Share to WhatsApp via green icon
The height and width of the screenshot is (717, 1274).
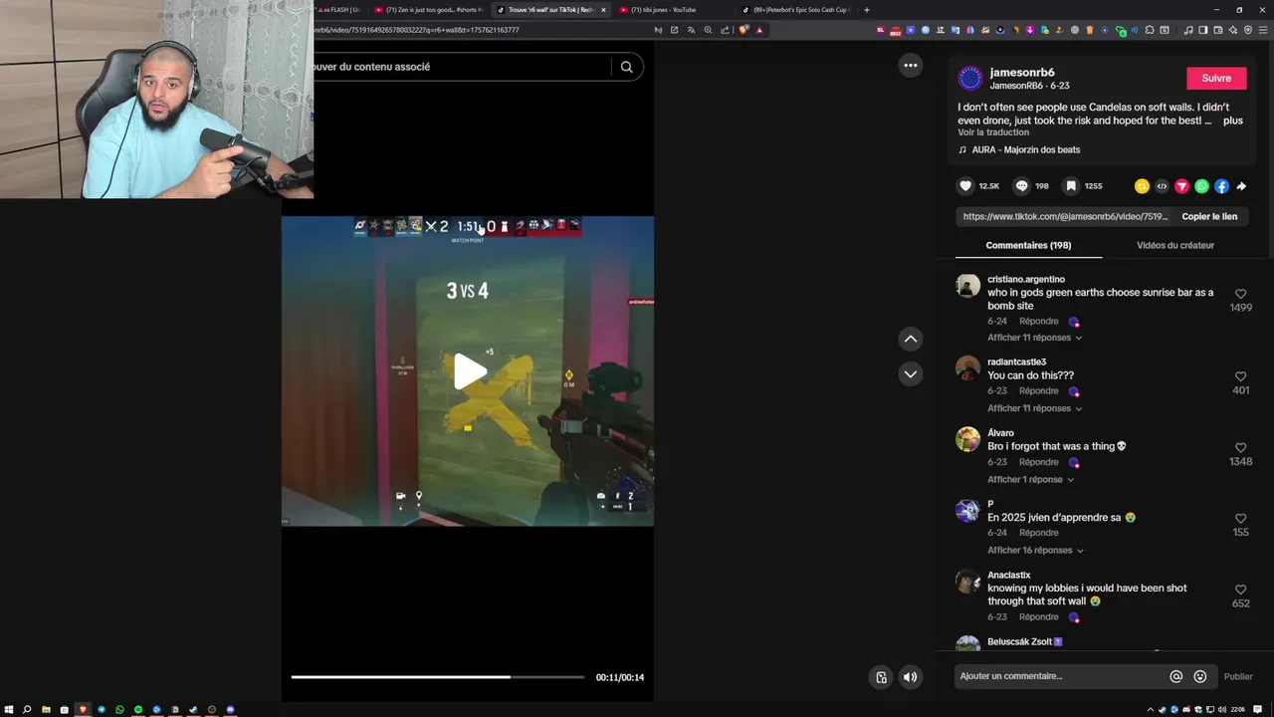point(1201,186)
